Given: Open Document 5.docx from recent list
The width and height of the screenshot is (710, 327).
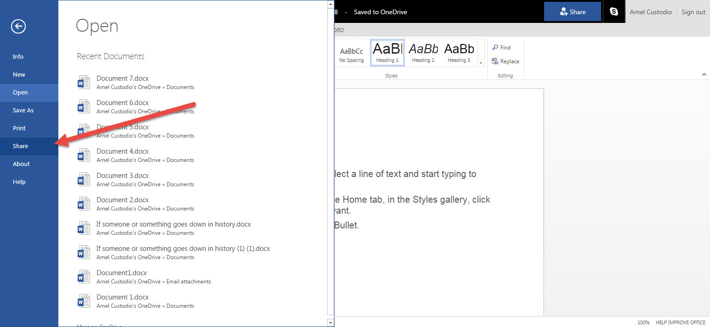Looking at the screenshot, I should (123, 127).
